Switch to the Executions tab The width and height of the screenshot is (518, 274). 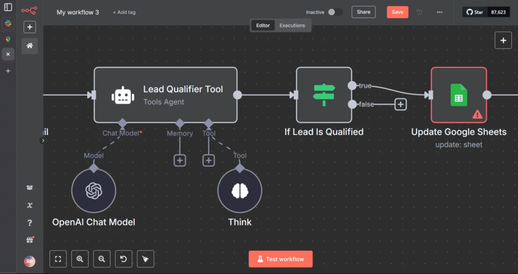[292, 25]
